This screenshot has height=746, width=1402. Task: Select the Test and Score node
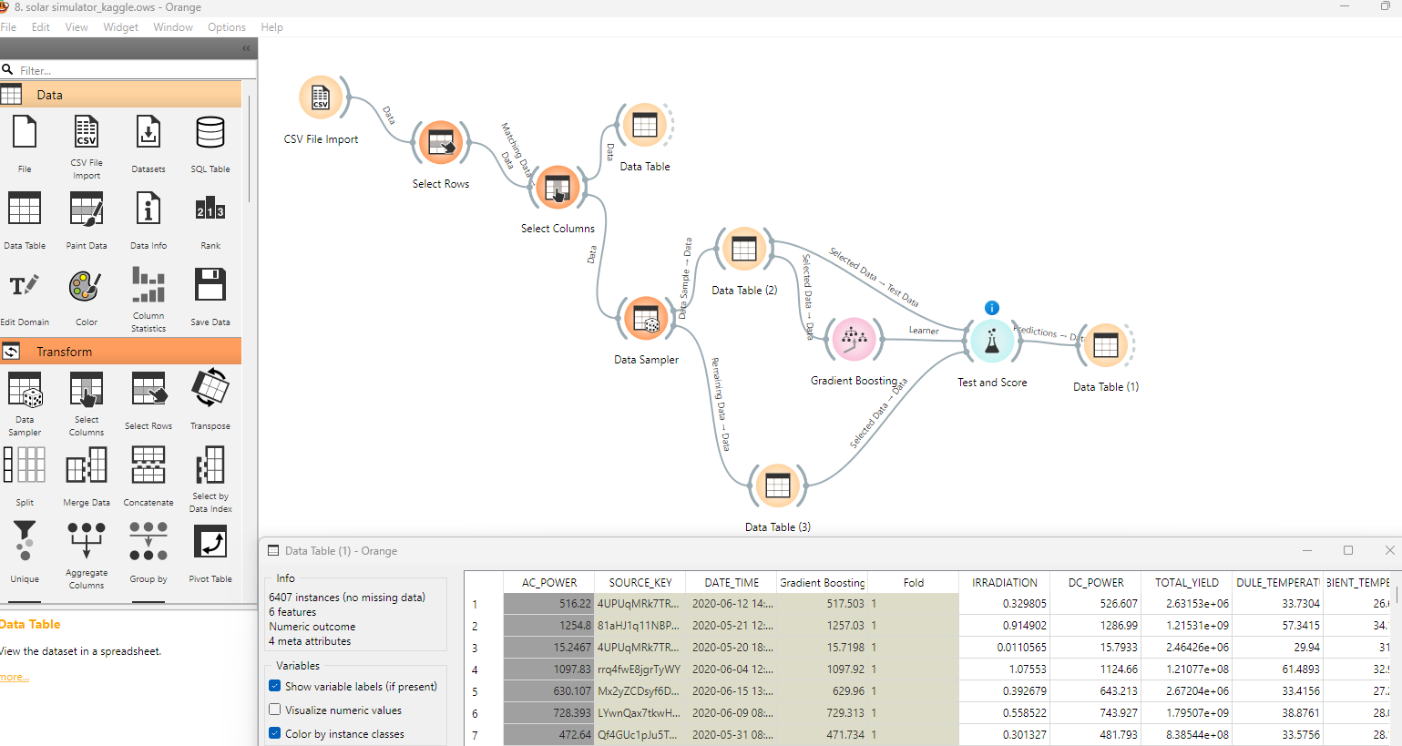click(x=991, y=342)
